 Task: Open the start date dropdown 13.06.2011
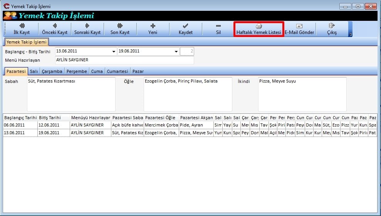(114, 51)
